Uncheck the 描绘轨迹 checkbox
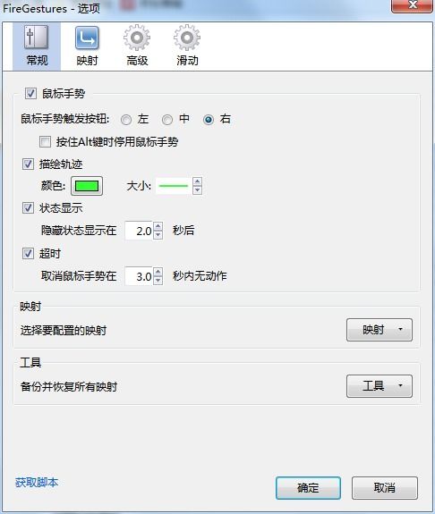Image resolution: width=435 pixels, height=514 pixels. pyautogui.click(x=28, y=164)
